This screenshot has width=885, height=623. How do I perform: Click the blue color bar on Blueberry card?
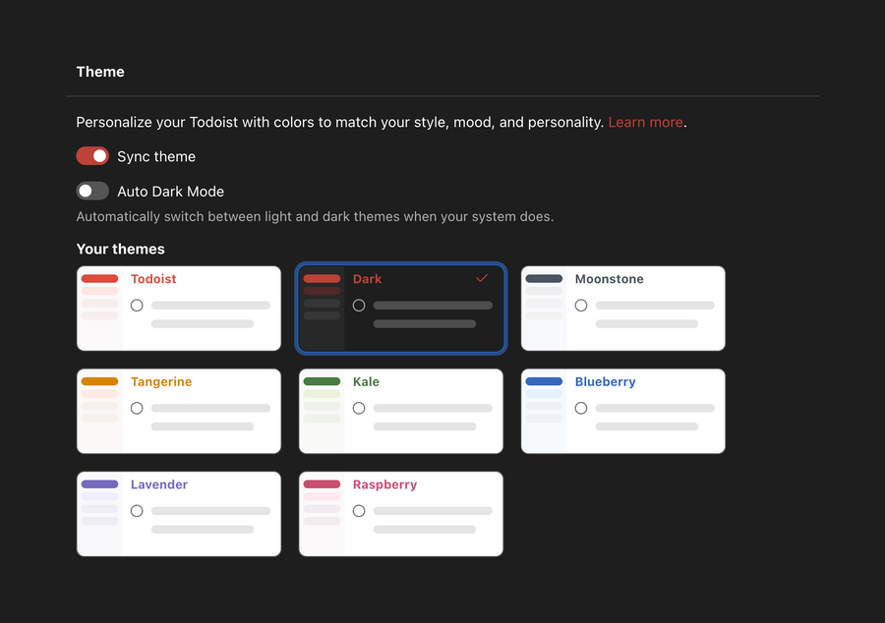pyautogui.click(x=545, y=382)
